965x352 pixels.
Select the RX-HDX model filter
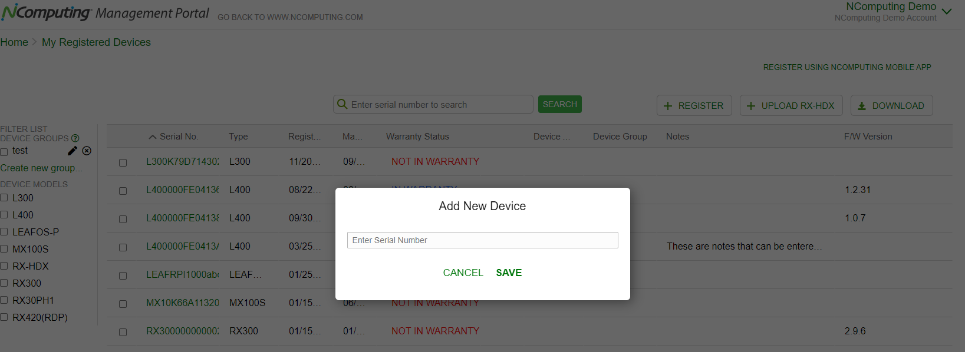[x=4, y=266]
